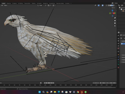
Task: Click the left green negative Y axis circle
Action: point(110,13)
